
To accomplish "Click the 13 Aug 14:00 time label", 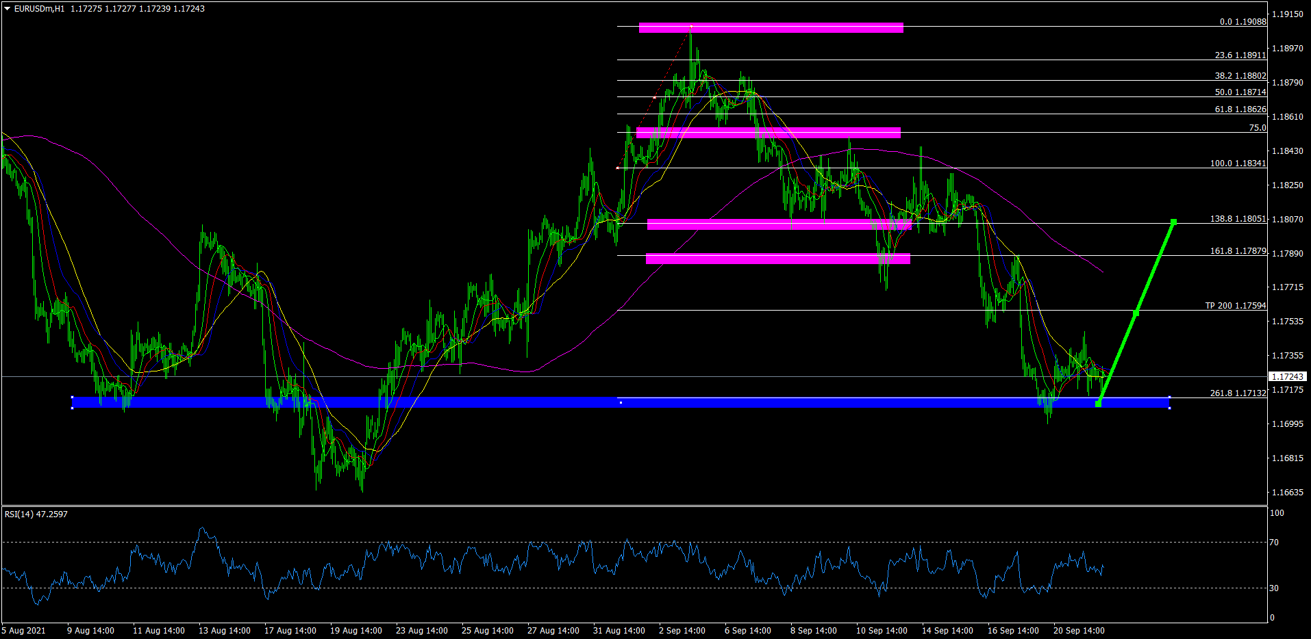I will click(x=225, y=631).
